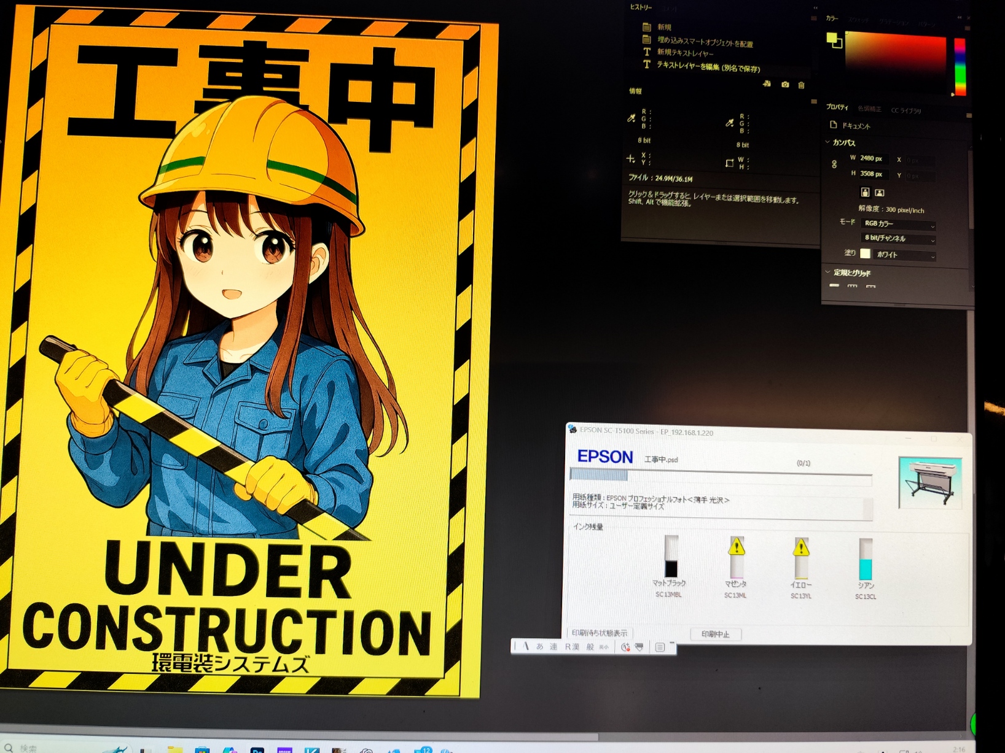Viewport: 1005px width, 753px height.
Task: Click the EPSON printer icon in dialog title bar
Action: [x=573, y=429]
